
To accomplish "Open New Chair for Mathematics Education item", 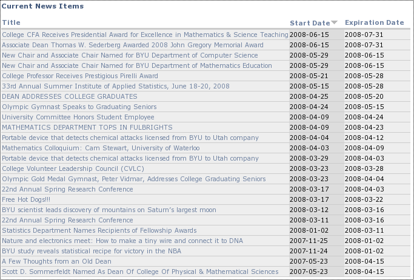I will click(x=137, y=65).
